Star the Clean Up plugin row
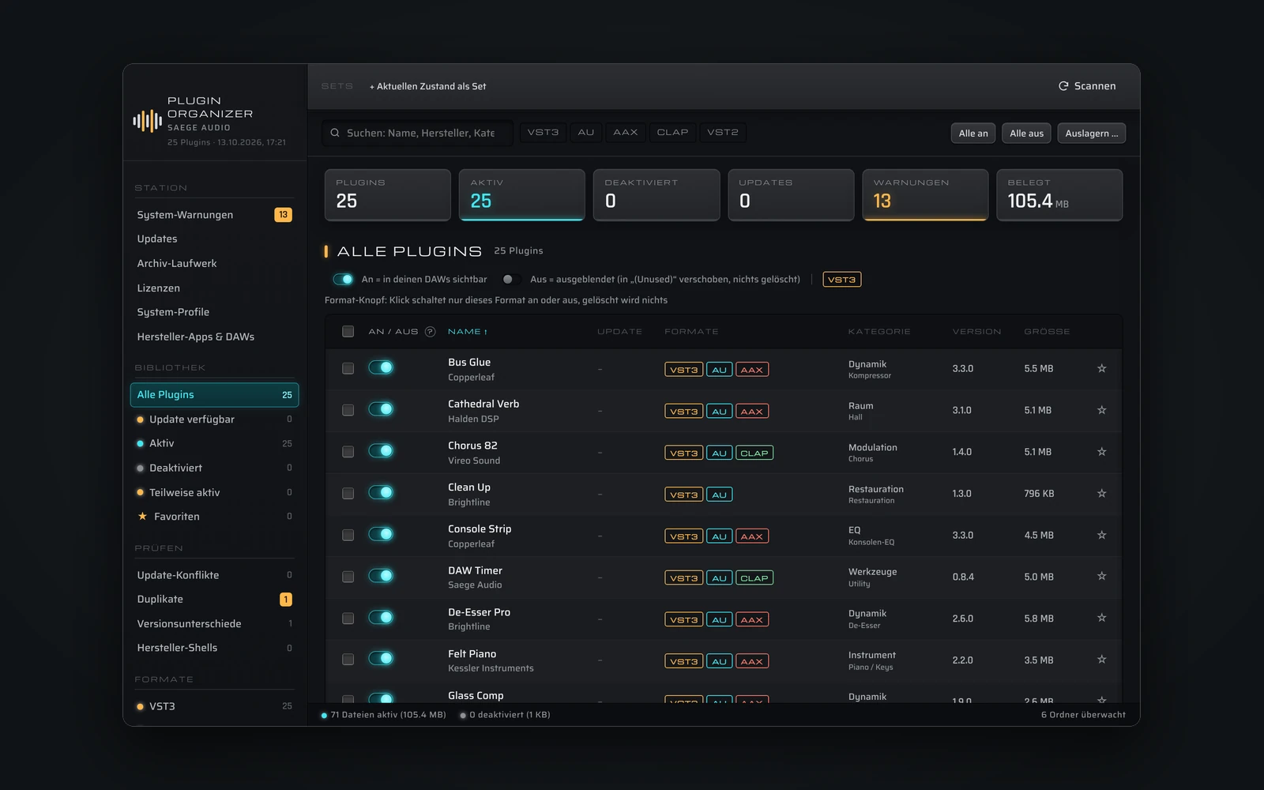This screenshot has width=1264, height=790. [1101, 493]
